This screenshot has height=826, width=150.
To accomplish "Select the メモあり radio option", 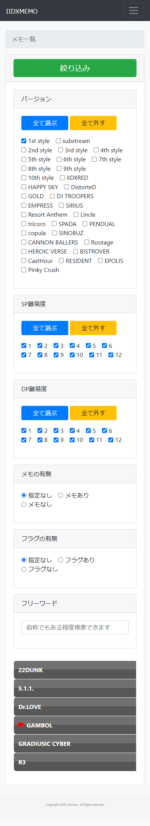I will [60, 495].
